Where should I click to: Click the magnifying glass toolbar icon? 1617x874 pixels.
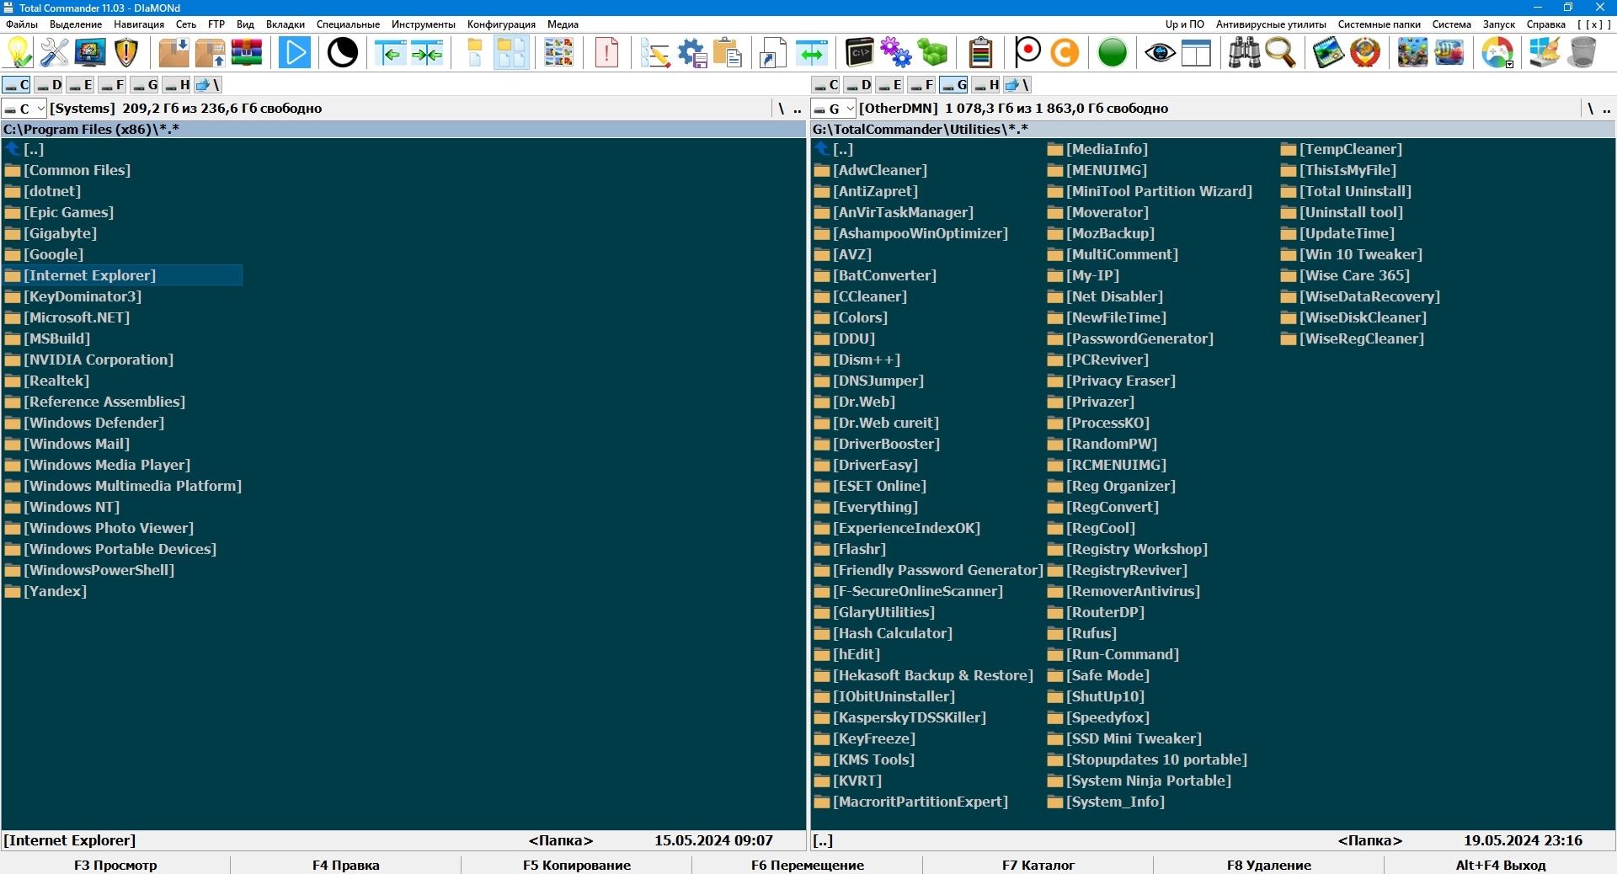click(1280, 53)
